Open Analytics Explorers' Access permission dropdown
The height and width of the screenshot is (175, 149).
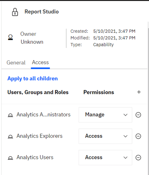pos(105,136)
